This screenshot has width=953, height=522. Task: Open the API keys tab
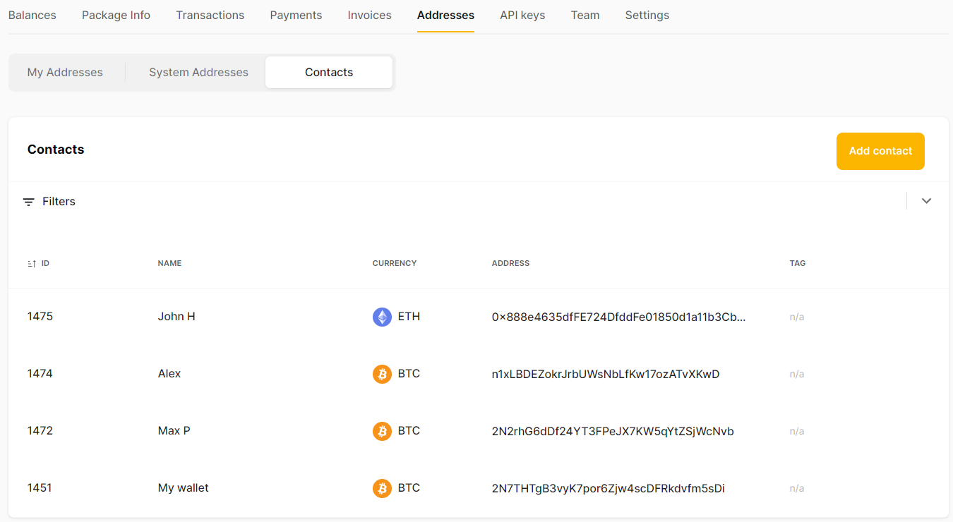pos(522,15)
